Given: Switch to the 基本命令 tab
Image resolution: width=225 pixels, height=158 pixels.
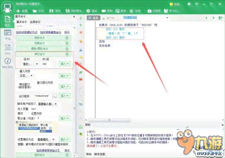Looking at the screenshot, I should [22, 22].
